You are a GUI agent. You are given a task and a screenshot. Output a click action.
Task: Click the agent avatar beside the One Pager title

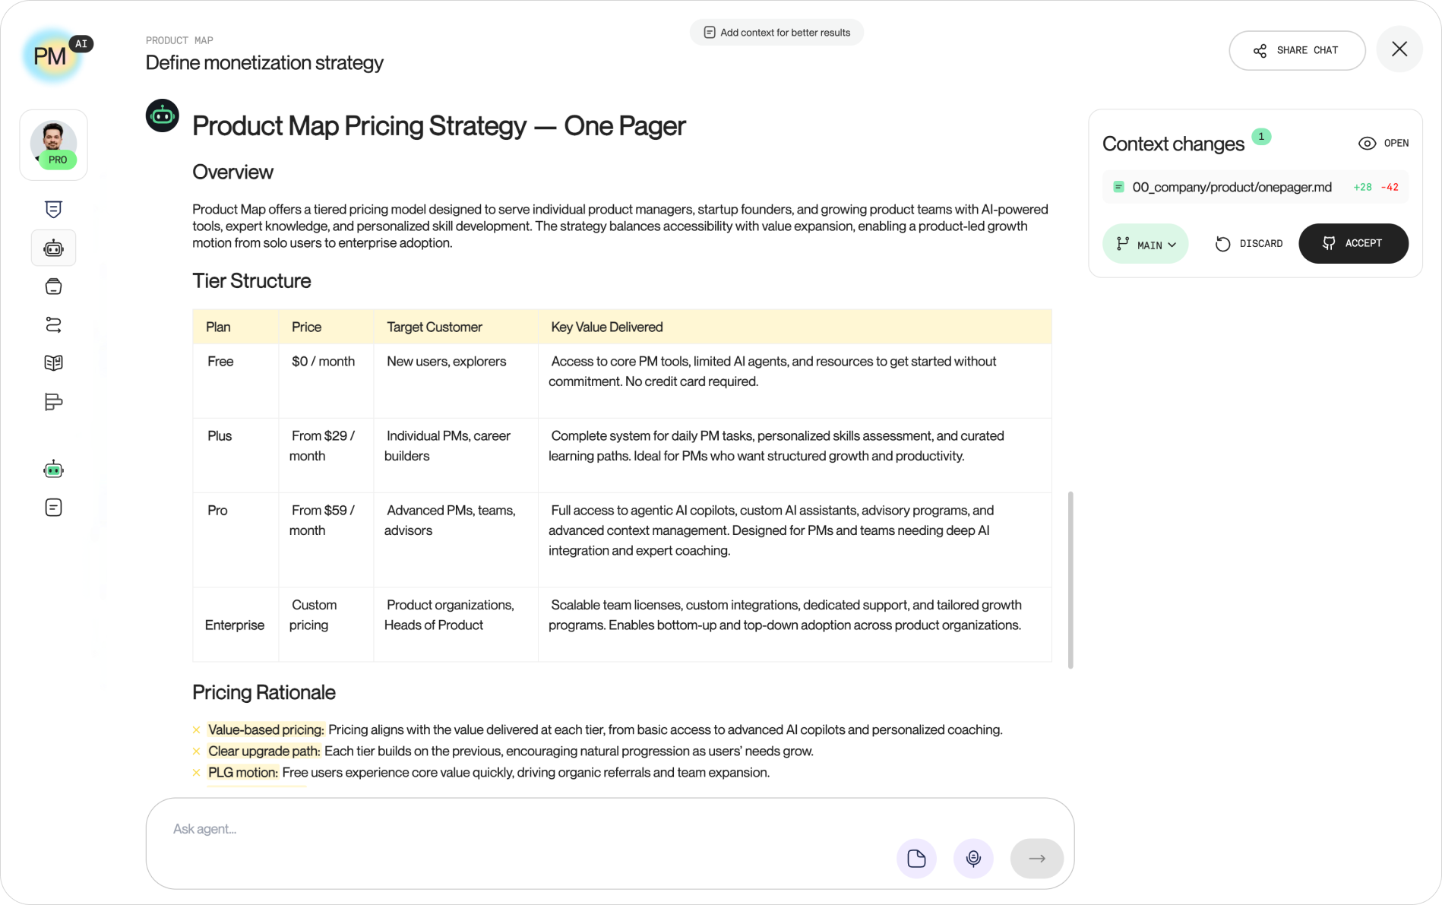(163, 115)
